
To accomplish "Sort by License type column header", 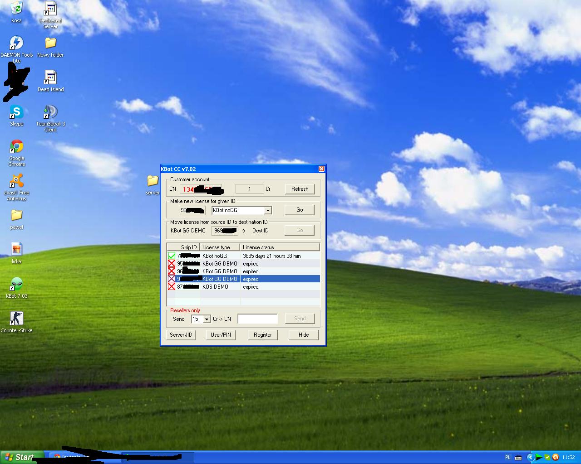I will point(220,247).
